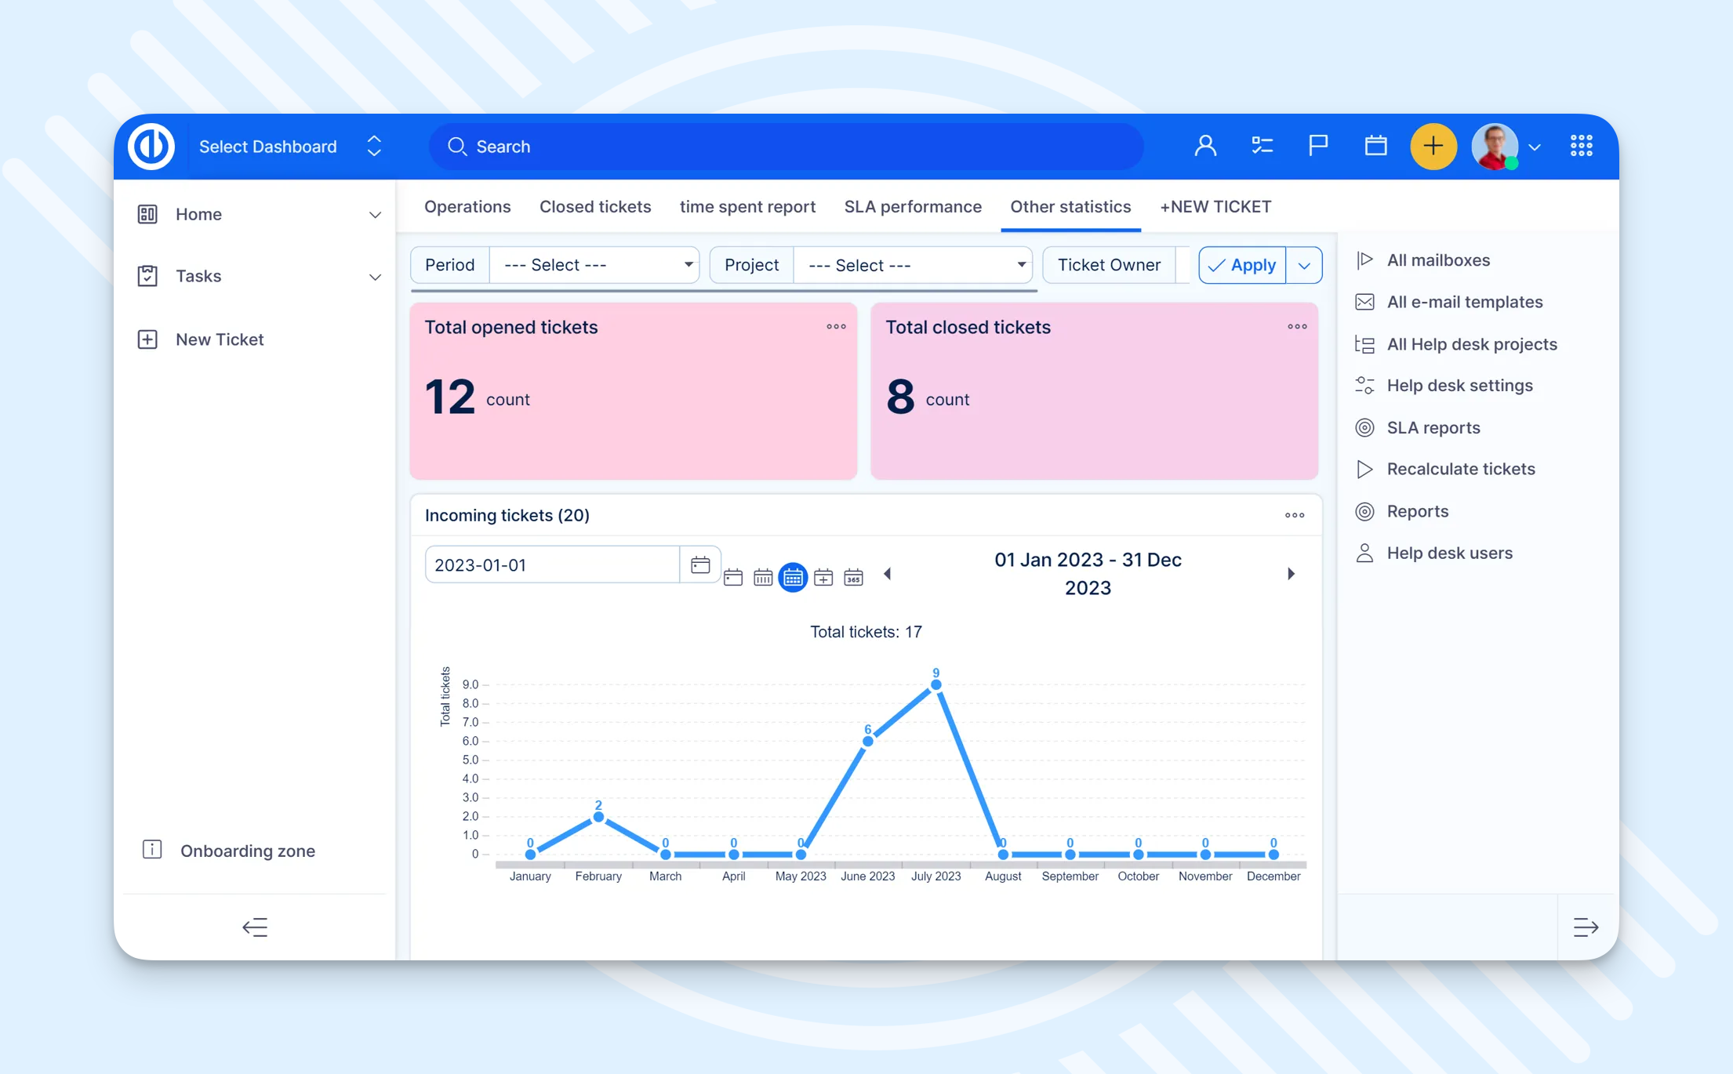The width and height of the screenshot is (1733, 1074).
Task: Switch chart to yearly view with 365 icon
Action: [853, 576]
